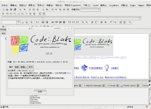
Task: Click the Pause debugger icon
Action: [x=30, y=14]
